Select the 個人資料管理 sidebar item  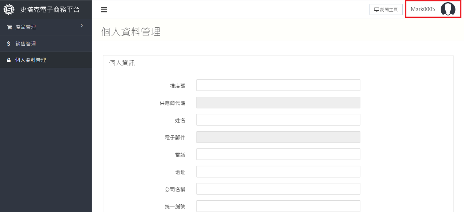tap(31, 60)
